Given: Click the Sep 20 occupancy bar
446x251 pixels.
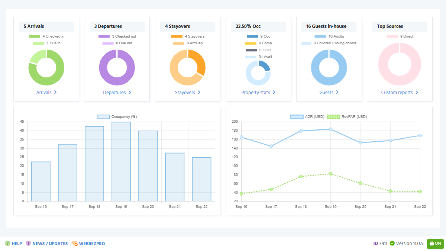Looking at the screenshot, I should click(148, 166).
